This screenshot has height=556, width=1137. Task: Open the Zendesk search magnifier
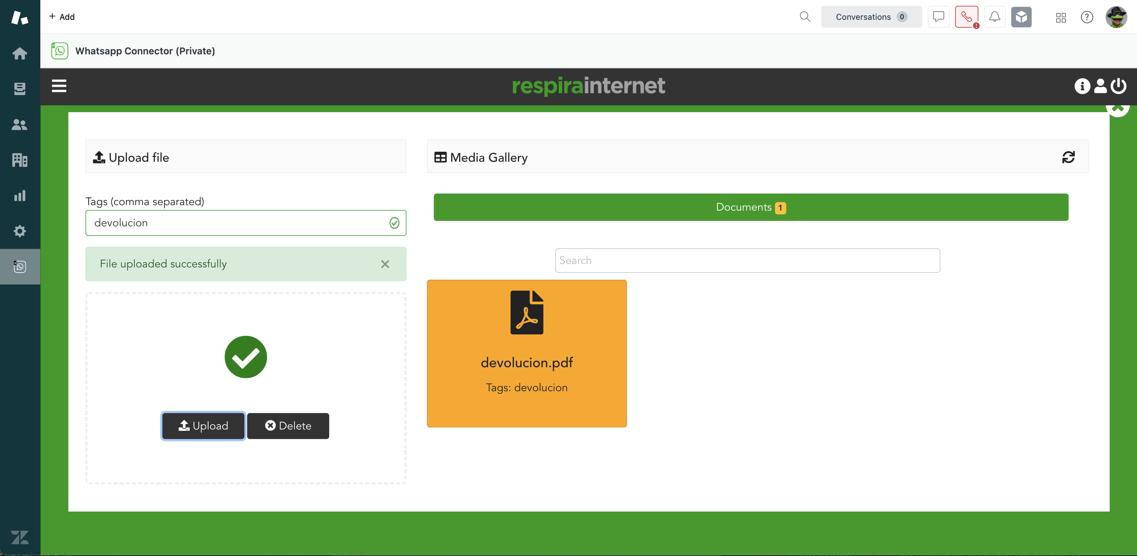click(805, 17)
